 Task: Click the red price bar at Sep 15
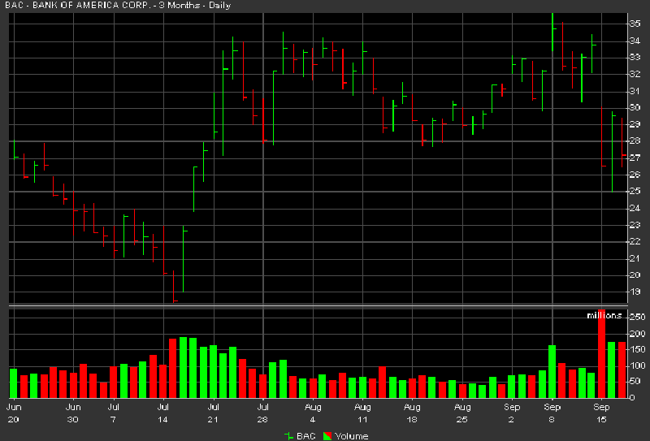tap(602, 136)
